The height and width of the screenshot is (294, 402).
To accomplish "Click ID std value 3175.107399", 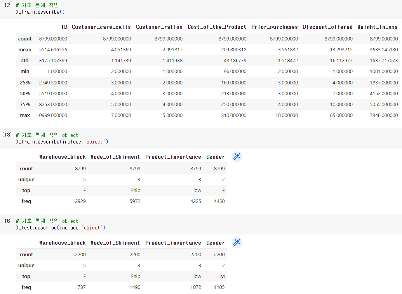I will [53, 61].
